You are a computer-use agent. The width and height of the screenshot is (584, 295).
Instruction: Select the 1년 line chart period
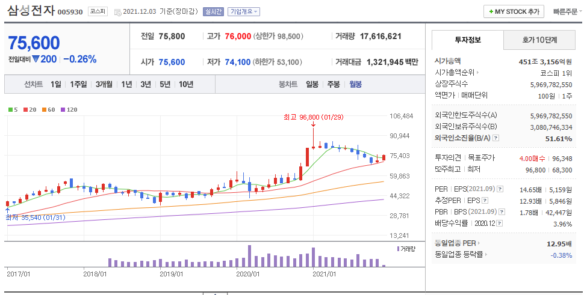[126, 84]
